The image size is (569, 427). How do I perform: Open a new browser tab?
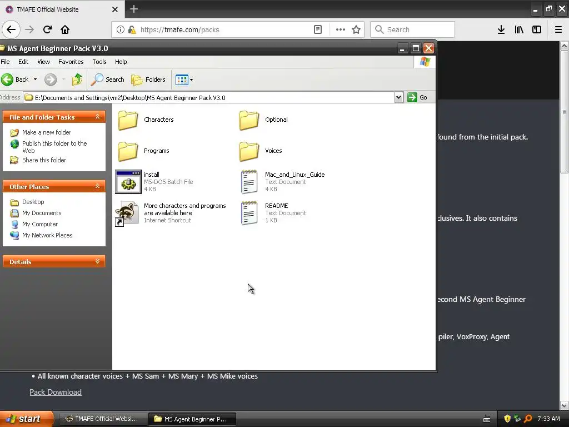point(133,9)
